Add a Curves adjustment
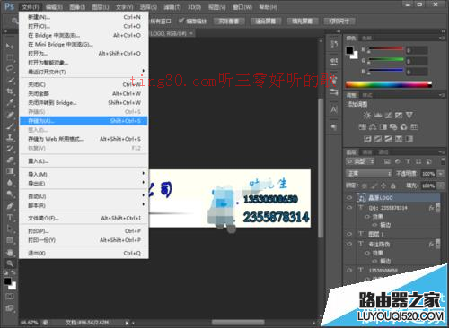449x328 pixels. (388, 116)
